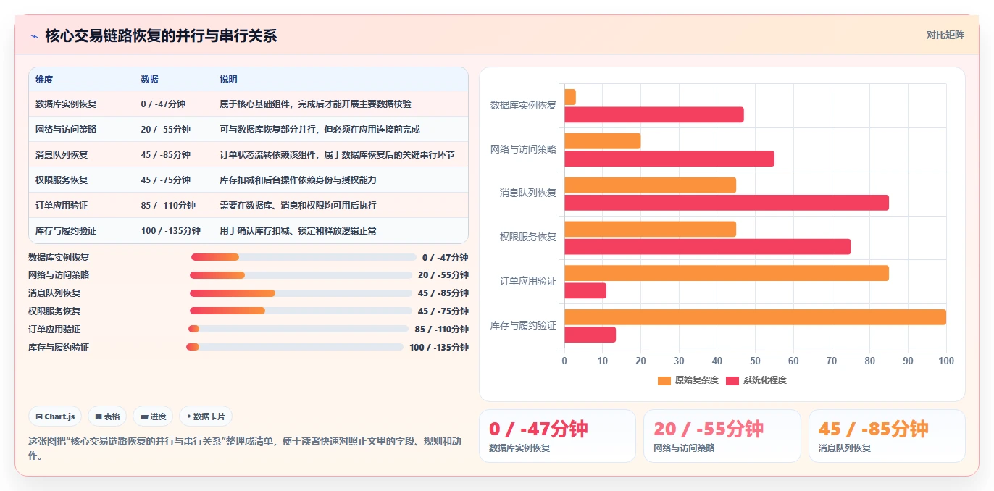Click progress-row value 85 / -110分钟
994x491 pixels.
[442, 330]
